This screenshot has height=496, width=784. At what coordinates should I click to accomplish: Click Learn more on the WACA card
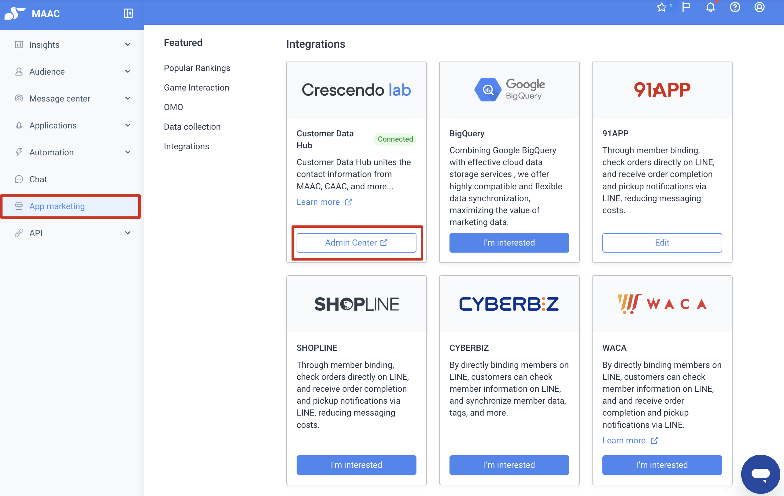pyautogui.click(x=624, y=440)
